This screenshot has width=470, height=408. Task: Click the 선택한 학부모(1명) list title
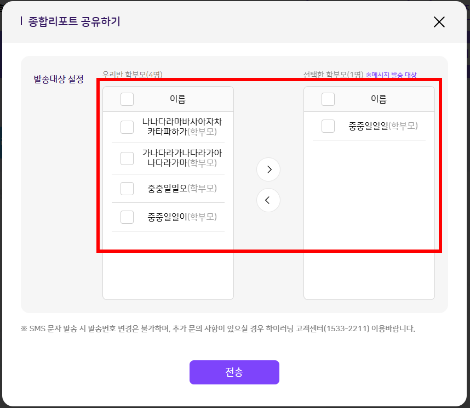pos(333,75)
